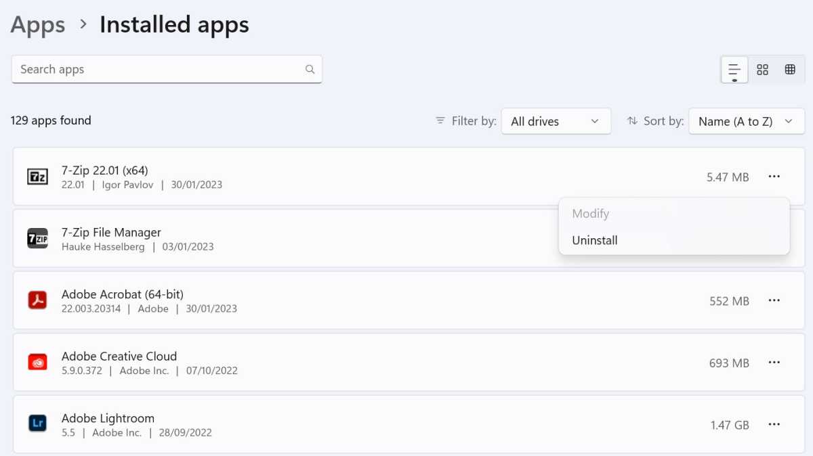The image size is (813, 456).
Task: Open more options for Adobe Creative Cloud
Action: (x=774, y=363)
